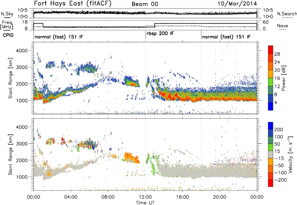
Task: Click the "Time UT" axis title
Action: click(145, 202)
